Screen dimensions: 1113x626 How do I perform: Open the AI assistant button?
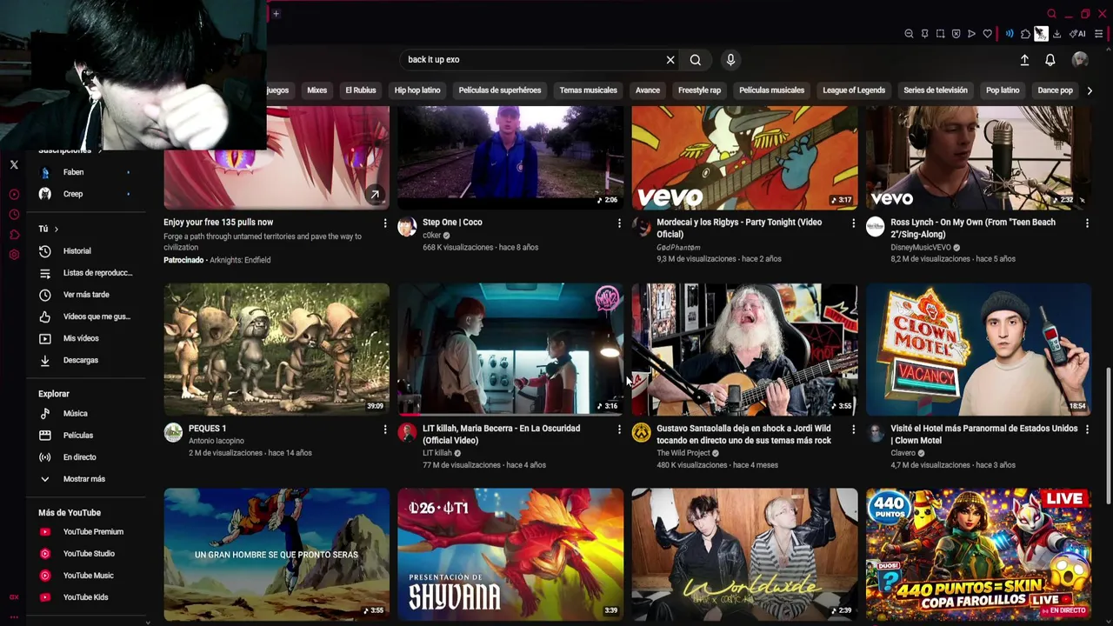(1077, 34)
